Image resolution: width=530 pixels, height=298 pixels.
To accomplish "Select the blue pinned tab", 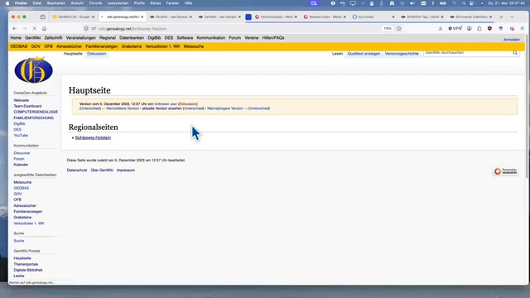I will pos(248,17).
